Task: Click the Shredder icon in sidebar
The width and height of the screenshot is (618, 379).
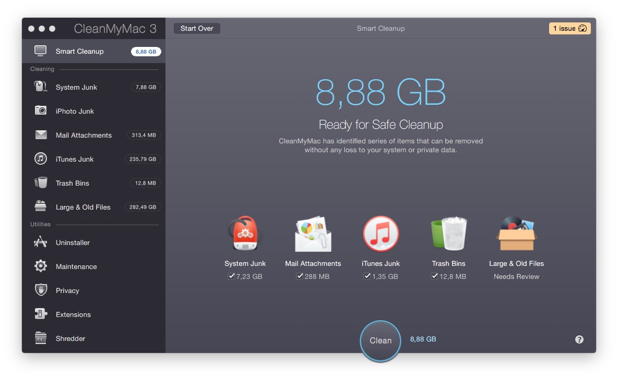Action: tap(40, 338)
